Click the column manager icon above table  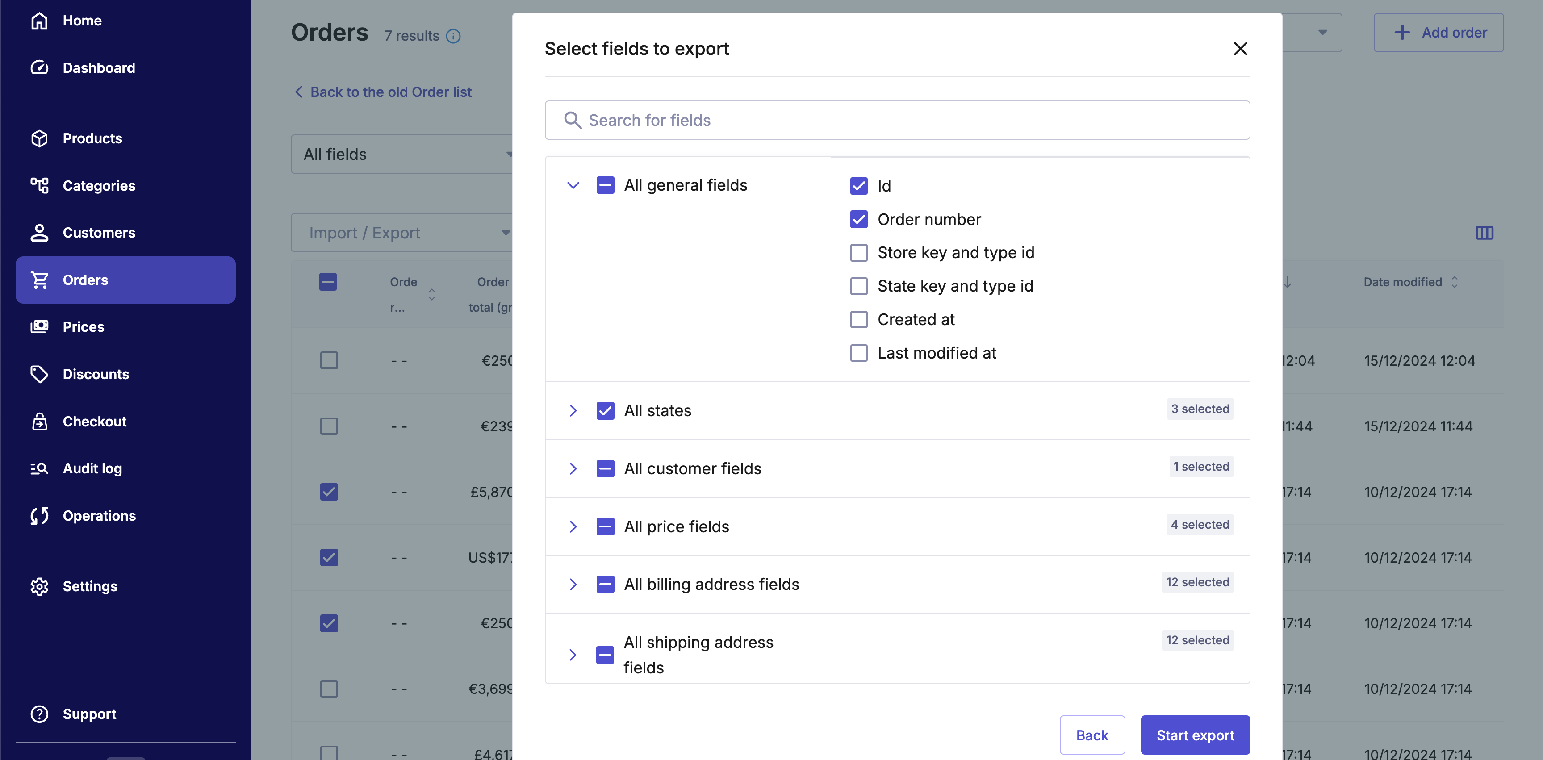point(1484,233)
